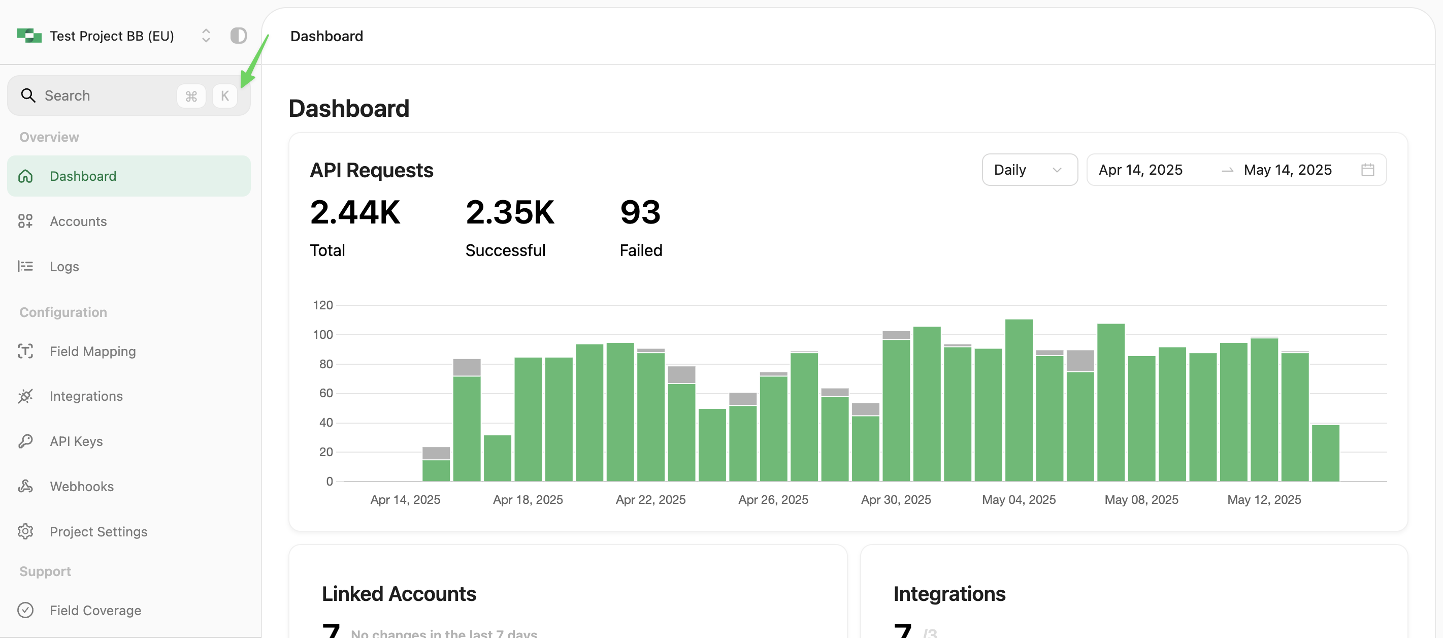Click the Integrations plug icon

point(26,396)
